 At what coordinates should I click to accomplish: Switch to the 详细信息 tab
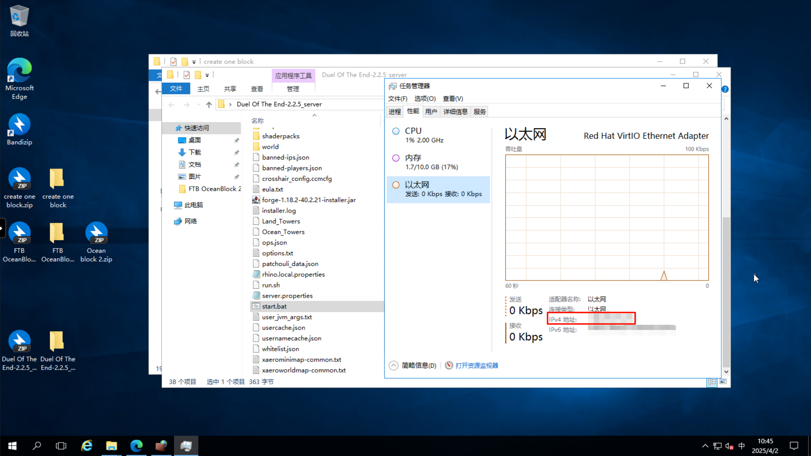click(455, 111)
